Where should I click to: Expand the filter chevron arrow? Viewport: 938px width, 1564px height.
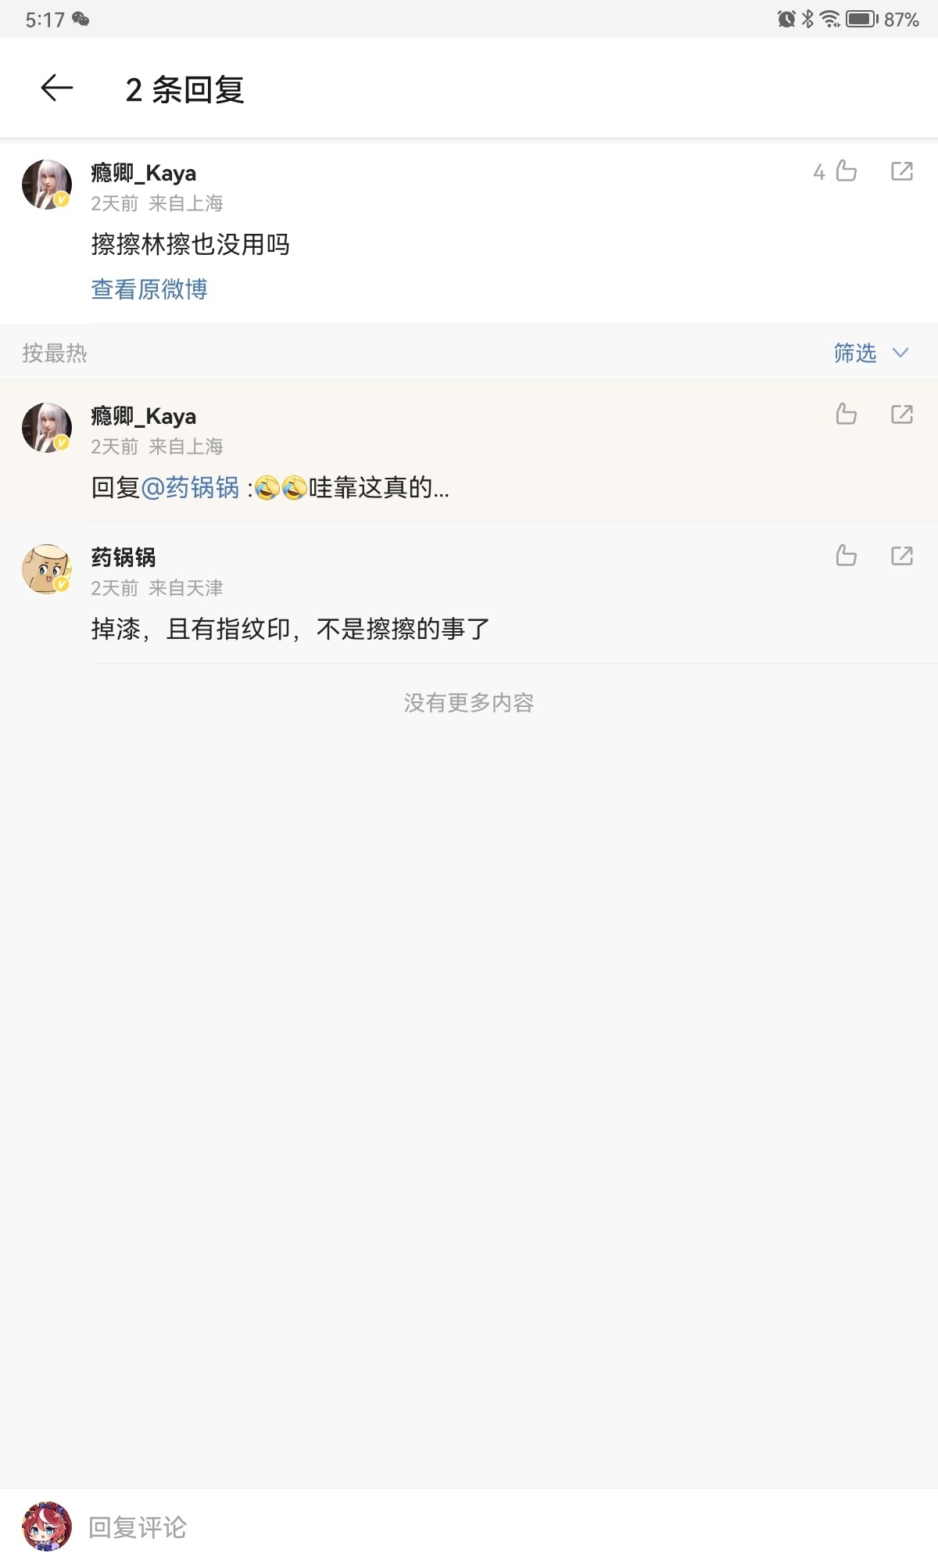coord(900,353)
